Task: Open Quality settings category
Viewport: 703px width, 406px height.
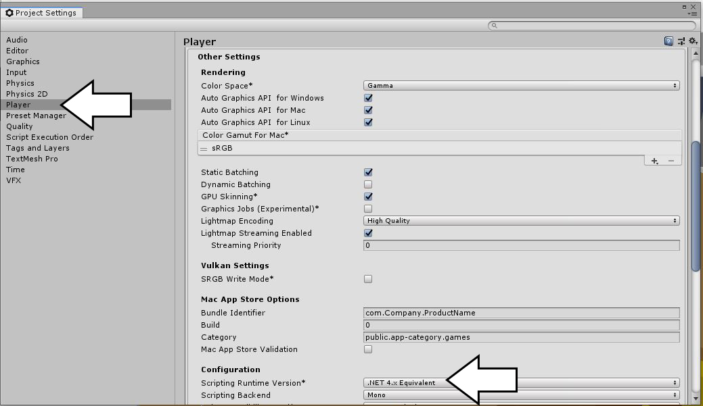Action: (x=20, y=126)
